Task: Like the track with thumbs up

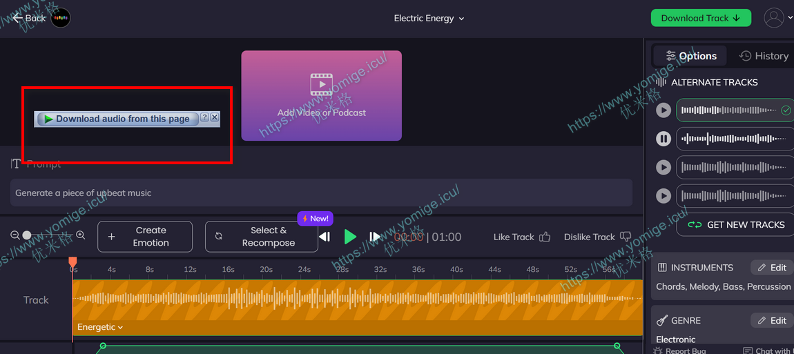Action: point(522,237)
